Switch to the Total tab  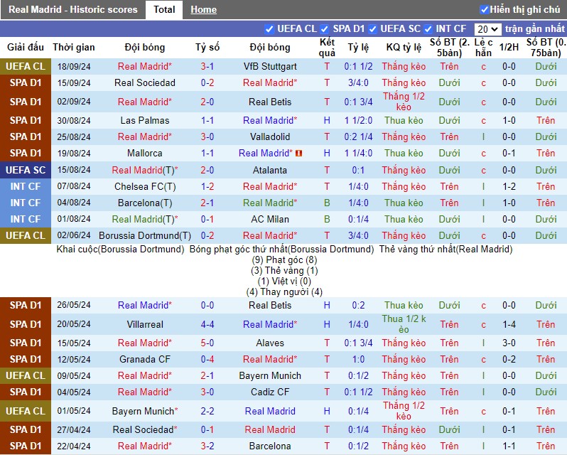[164, 9]
